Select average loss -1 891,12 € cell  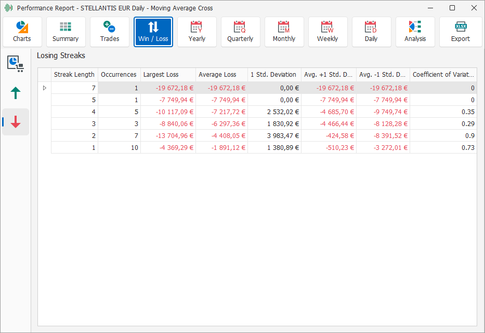[221, 147]
